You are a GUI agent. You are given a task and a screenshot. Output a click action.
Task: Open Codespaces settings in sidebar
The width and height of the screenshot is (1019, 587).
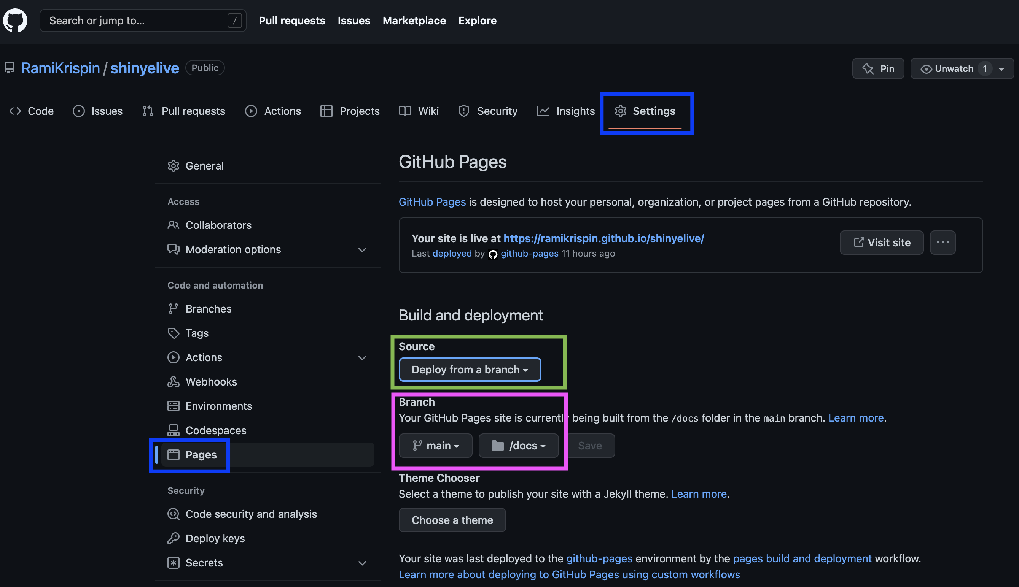click(215, 430)
